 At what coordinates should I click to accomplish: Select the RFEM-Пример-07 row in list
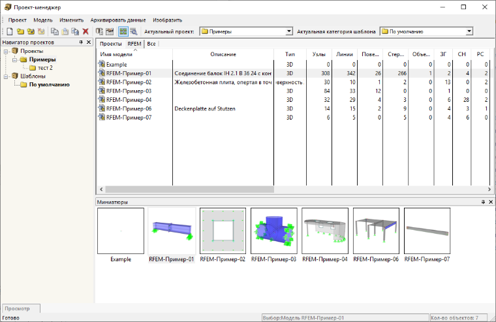click(294, 118)
